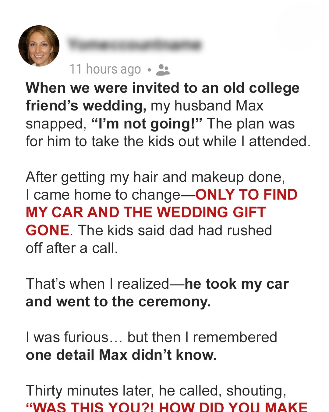
Task: Tap the poster's profile picture
Action: tap(39, 46)
